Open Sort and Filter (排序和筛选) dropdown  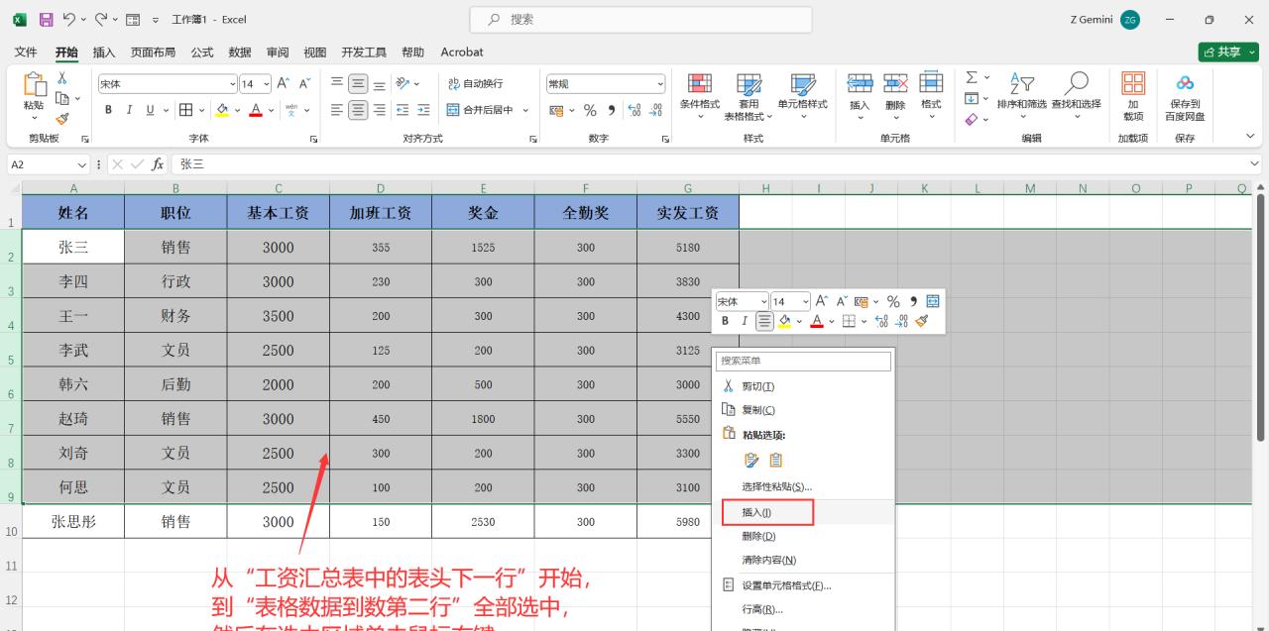1021,96
